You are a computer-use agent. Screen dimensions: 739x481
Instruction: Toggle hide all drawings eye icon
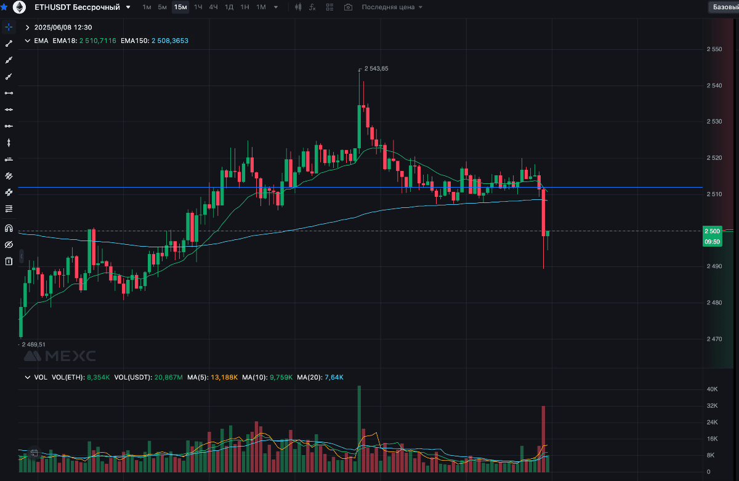click(x=9, y=245)
